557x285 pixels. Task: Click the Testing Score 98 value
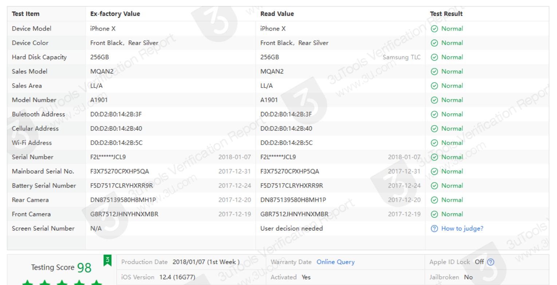(84, 268)
